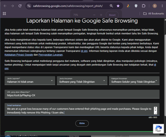Open the Extensions puzzle icon
This screenshot has width=166, height=137.
pos(143,6)
